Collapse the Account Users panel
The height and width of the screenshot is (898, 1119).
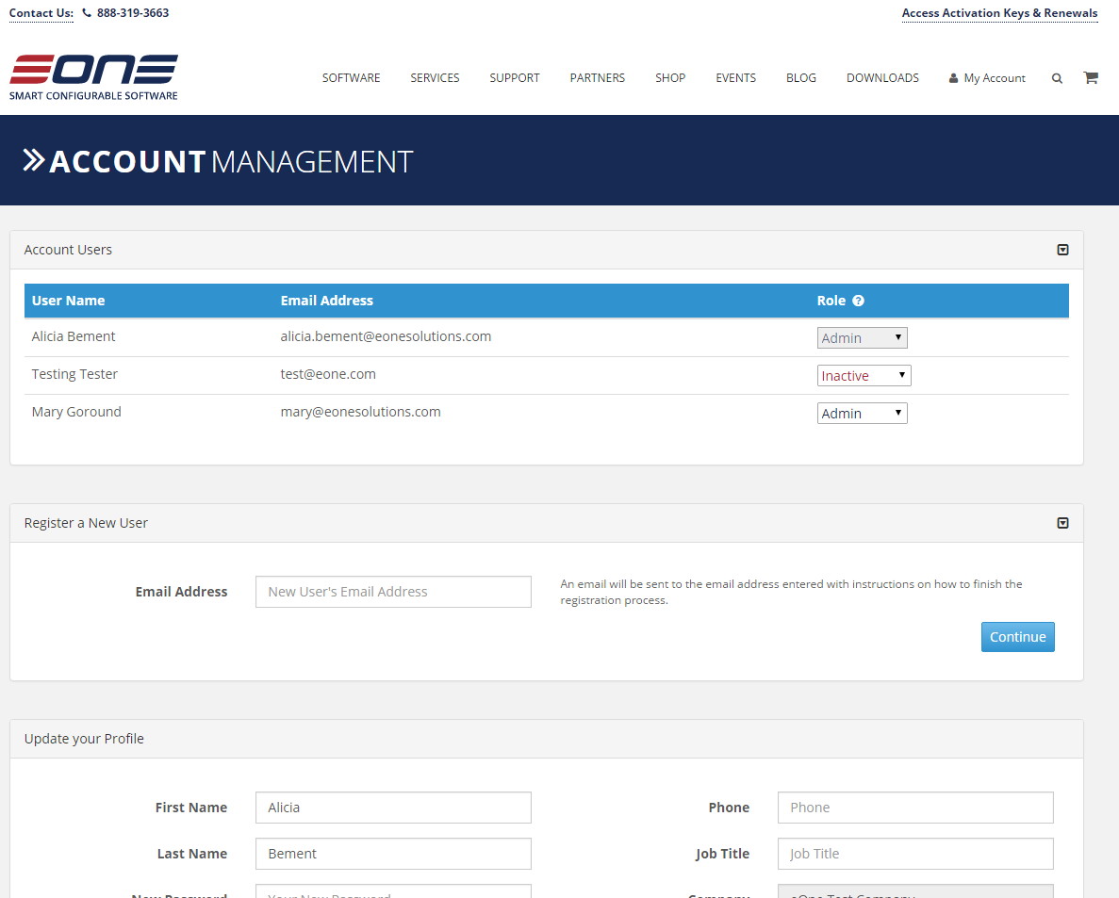[1062, 250]
